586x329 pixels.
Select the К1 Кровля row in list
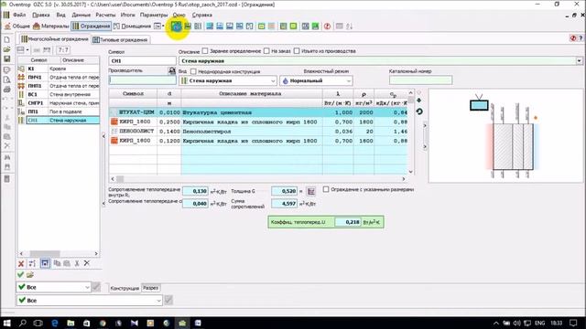pos(59,69)
